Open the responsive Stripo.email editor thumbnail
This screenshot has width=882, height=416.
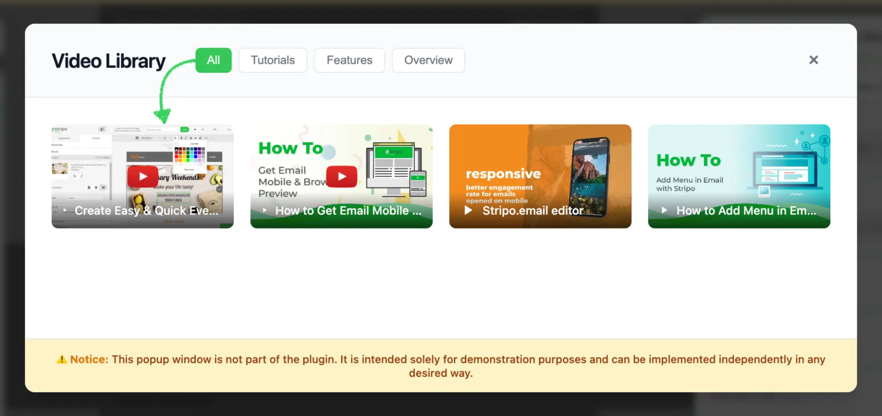coord(540,176)
